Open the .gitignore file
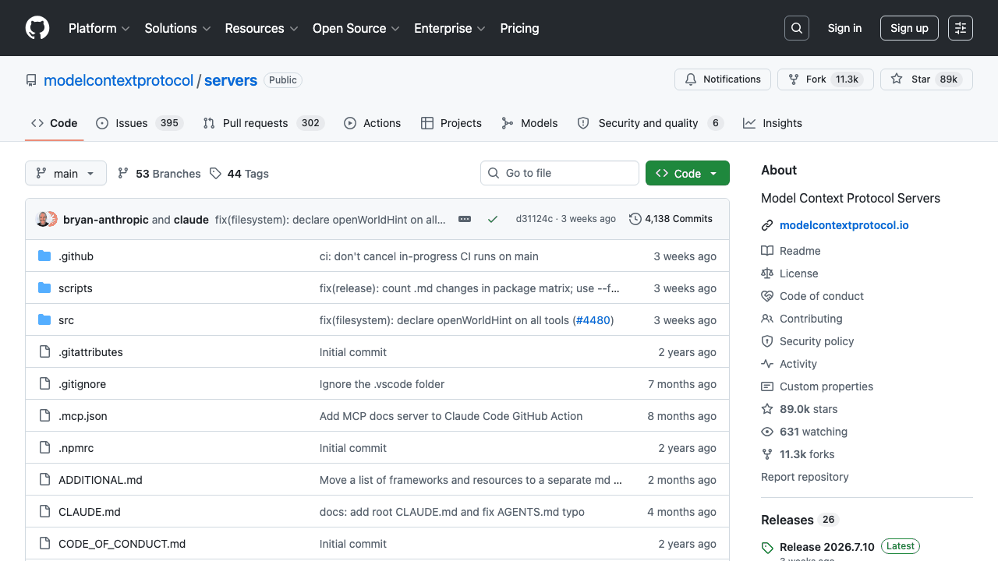This screenshot has width=998, height=561. tap(82, 384)
